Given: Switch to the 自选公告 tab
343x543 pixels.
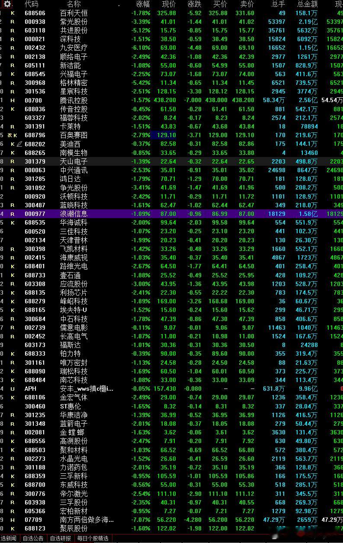Looking at the screenshot, I should (33, 539).
